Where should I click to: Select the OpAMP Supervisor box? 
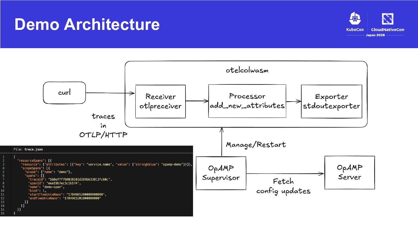[x=221, y=173]
